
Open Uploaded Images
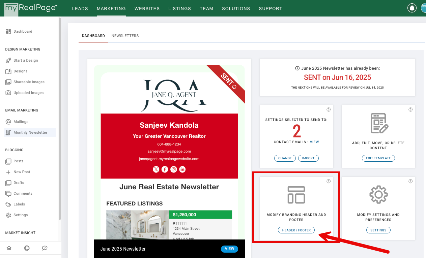(29, 93)
